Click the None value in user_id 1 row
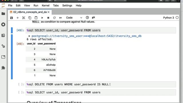183x103 pixels. point(53,76)
